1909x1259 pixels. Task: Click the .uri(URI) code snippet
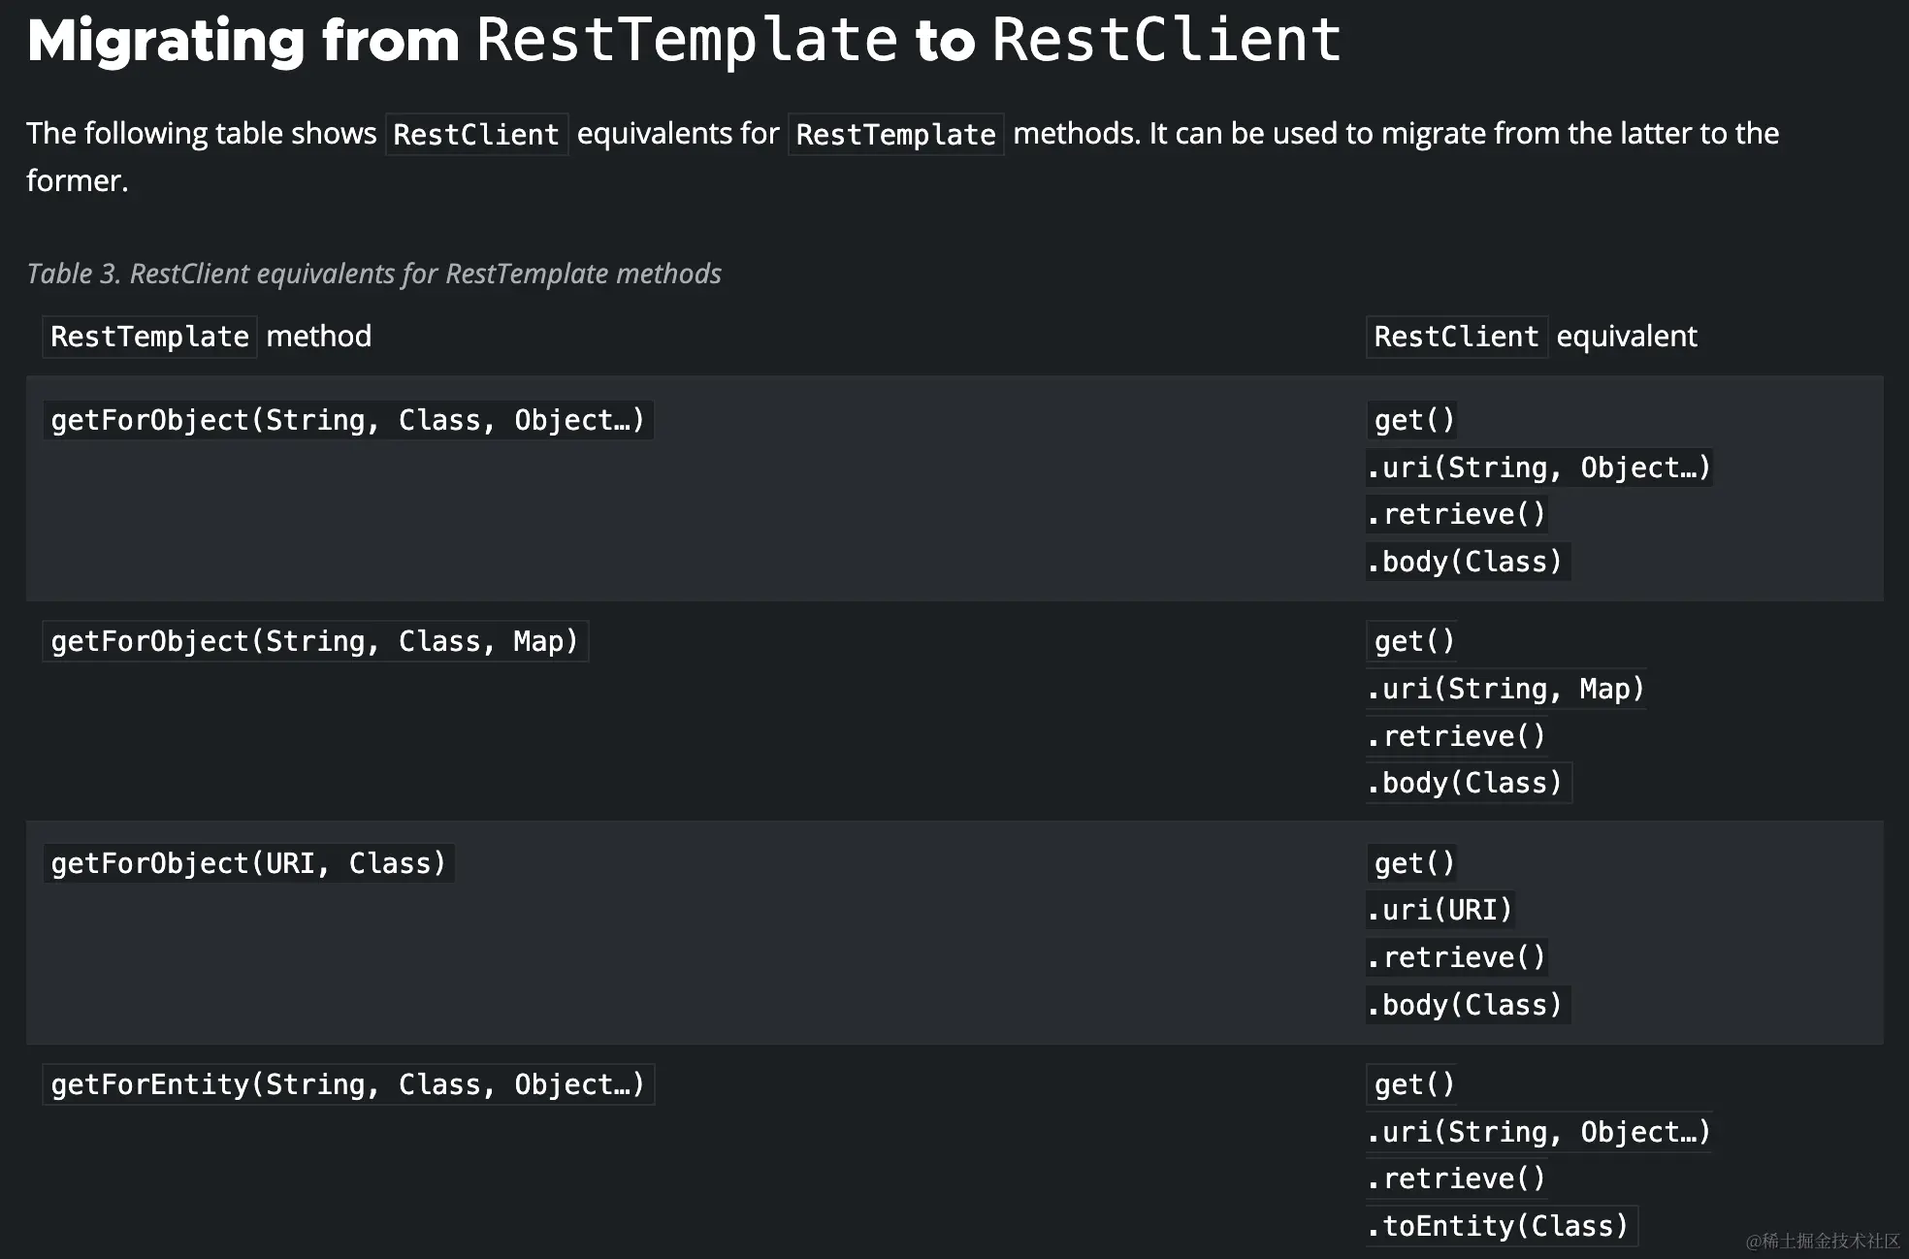(1440, 910)
